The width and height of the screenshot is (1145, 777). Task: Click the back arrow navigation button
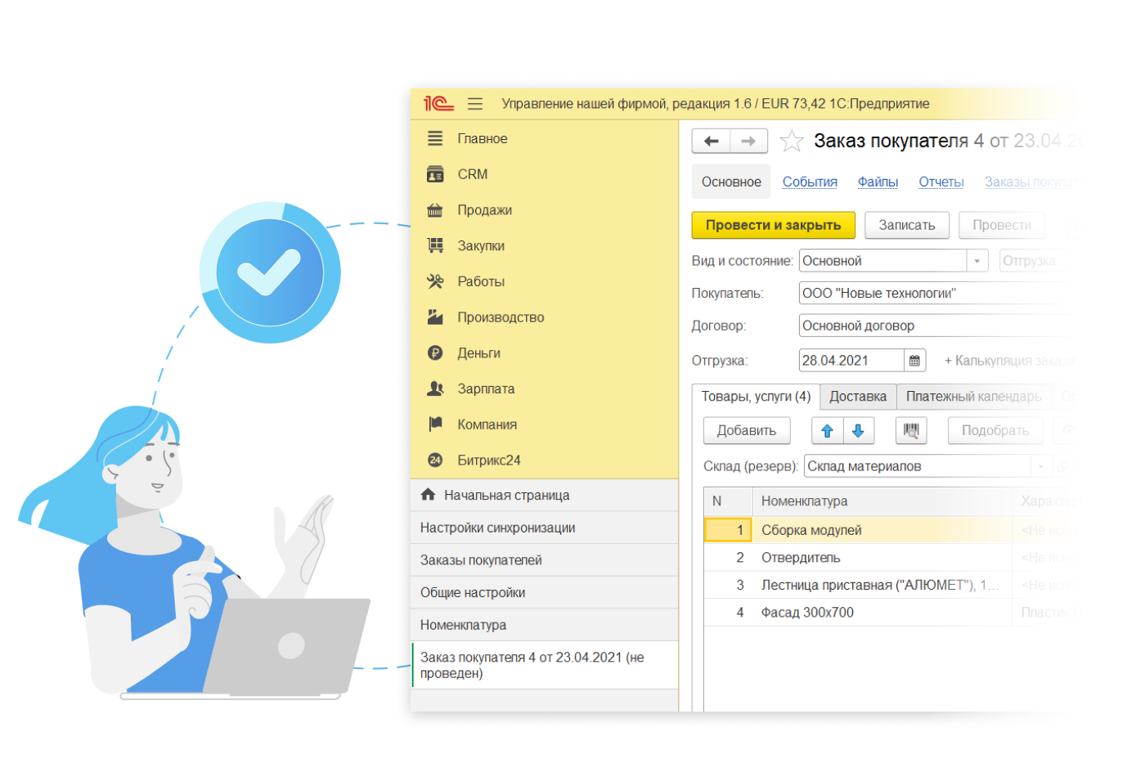coord(711,141)
